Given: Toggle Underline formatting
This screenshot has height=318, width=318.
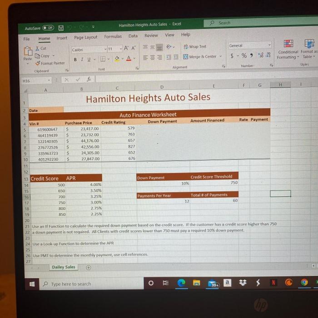Looking at the screenshot, I should 89,59.
